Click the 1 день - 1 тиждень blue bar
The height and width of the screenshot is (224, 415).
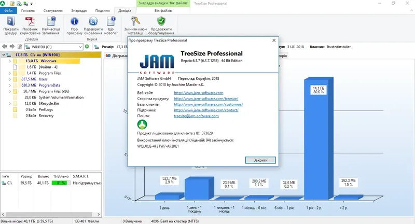(199, 188)
